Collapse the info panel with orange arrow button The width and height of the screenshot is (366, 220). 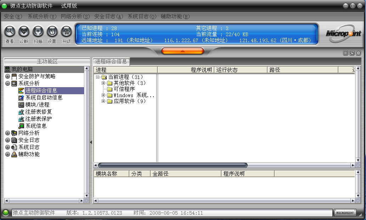[x=182, y=51]
